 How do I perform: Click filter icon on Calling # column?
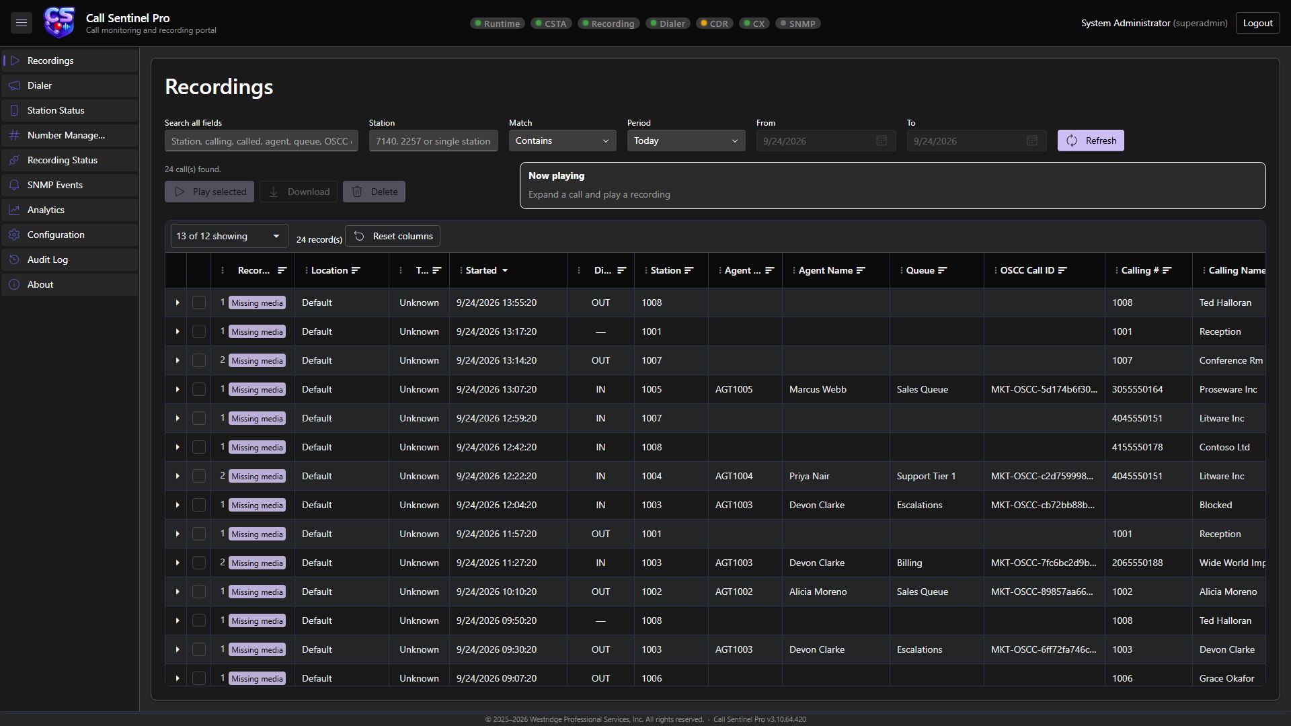[x=1167, y=271]
